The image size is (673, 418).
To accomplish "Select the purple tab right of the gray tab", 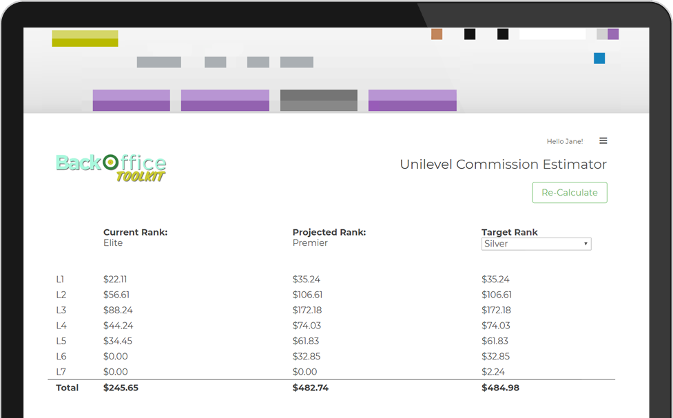I will (412, 101).
